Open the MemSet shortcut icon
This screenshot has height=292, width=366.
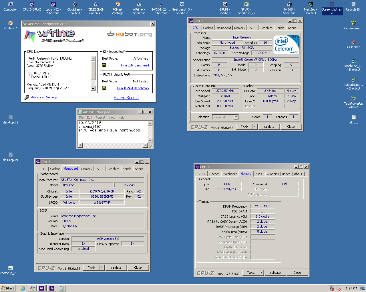(x=311, y=8)
